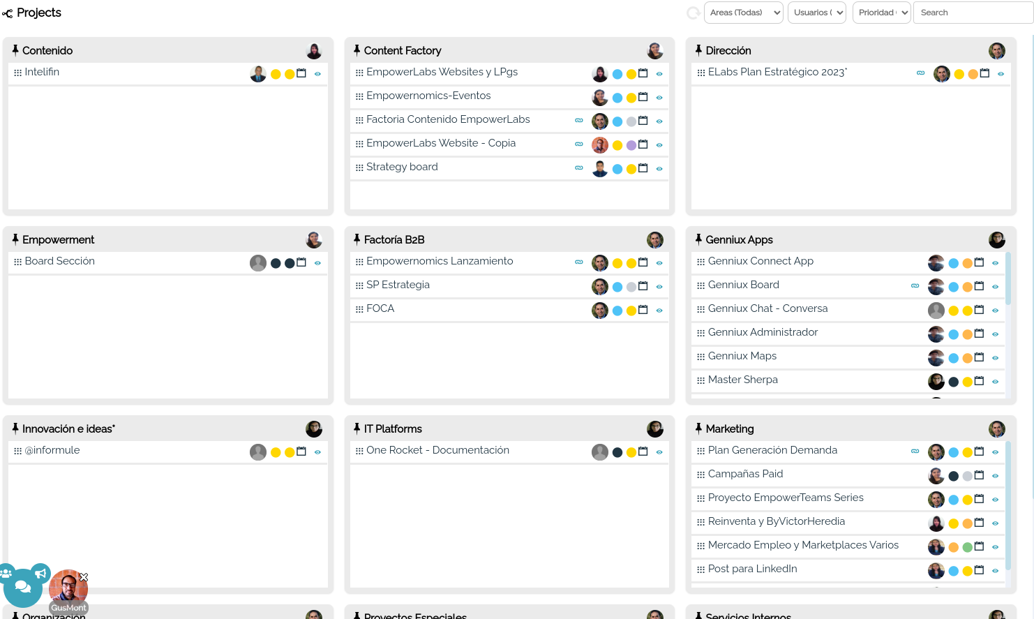Click the pin icon on Genniux Apps
The image size is (1034, 619).
pyautogui.click(x=698, y=239)
